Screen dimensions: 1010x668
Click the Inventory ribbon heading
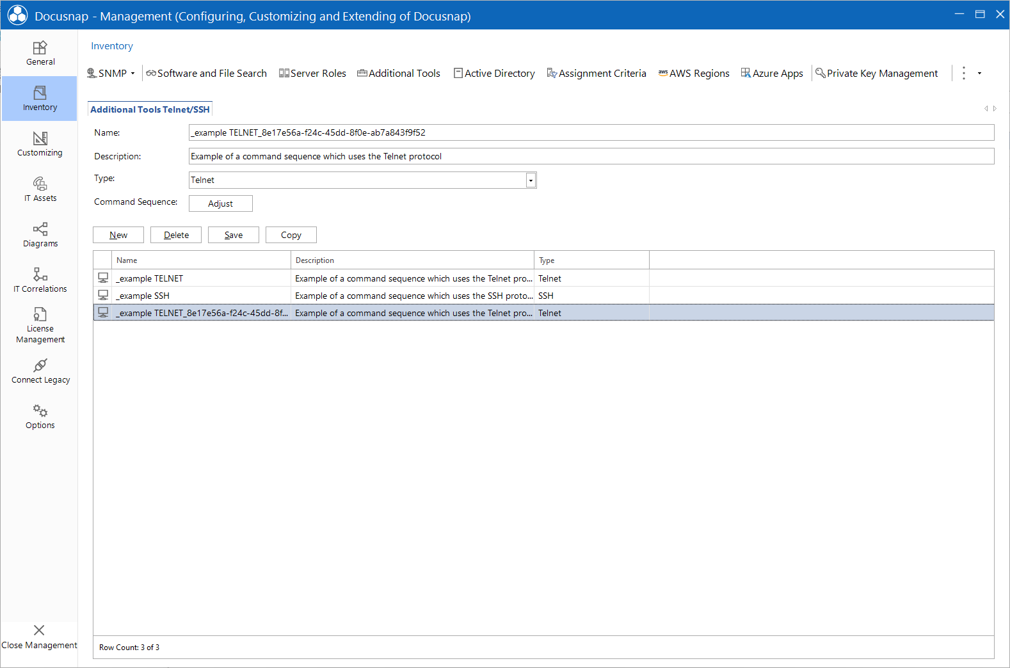(x=112, y=46)
